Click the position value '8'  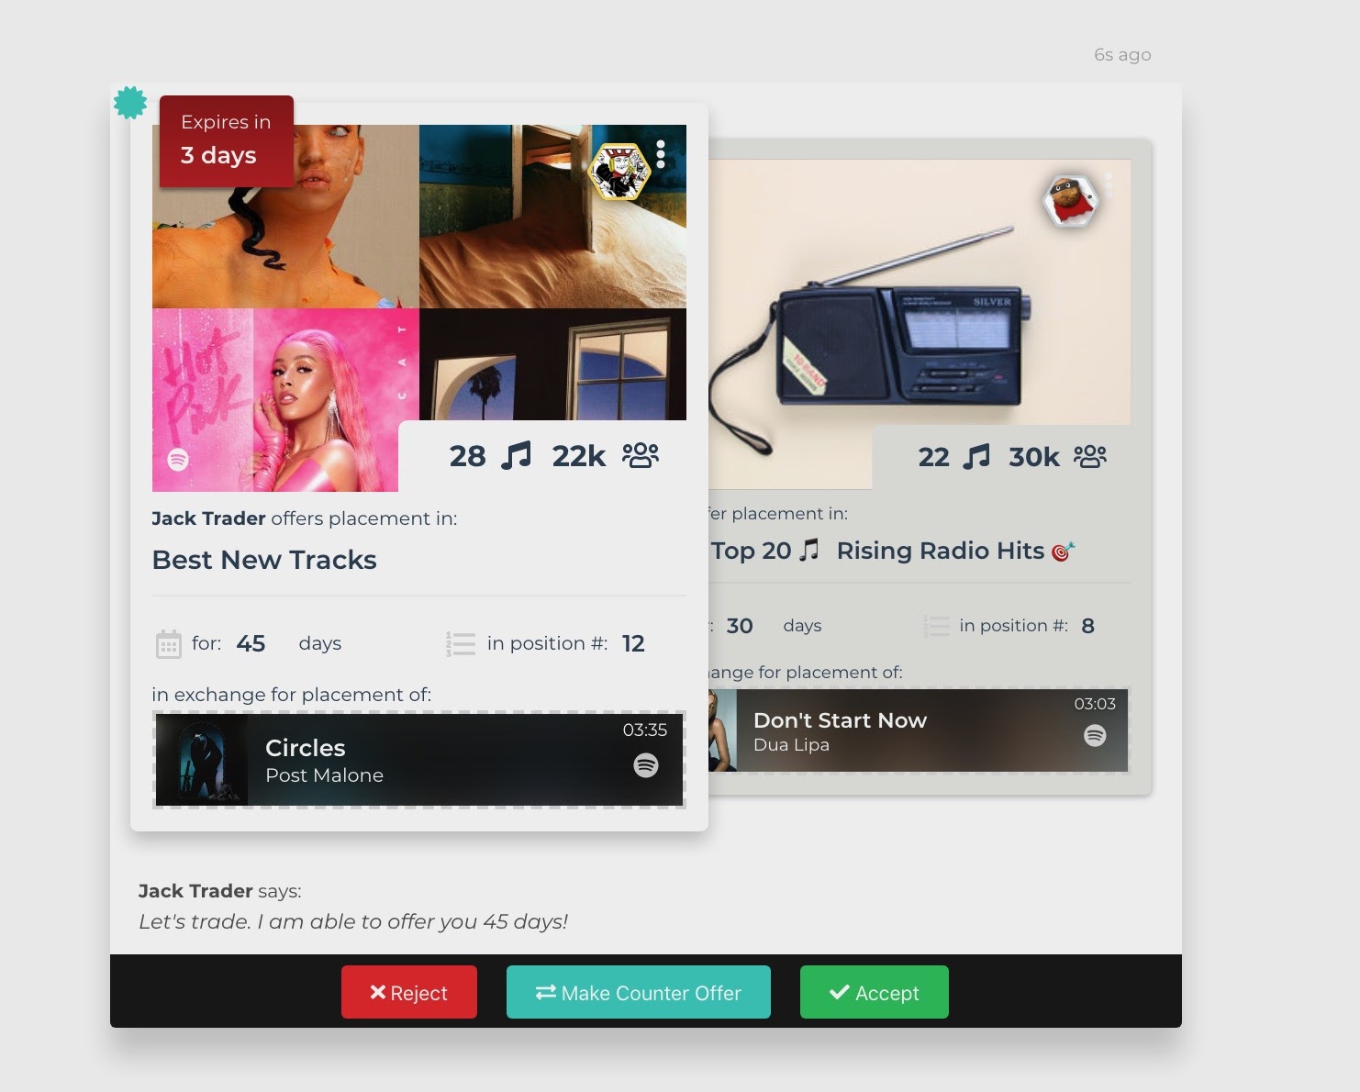pos(1087,626)
